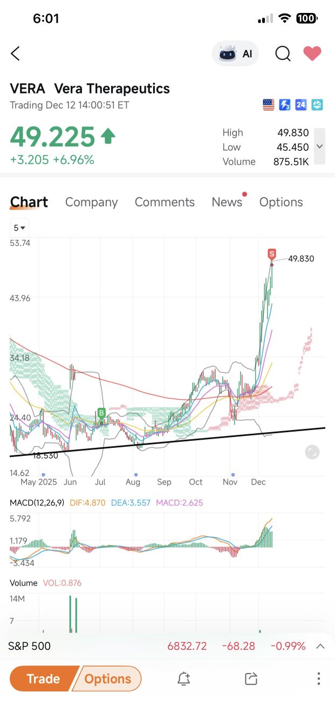Screen dimensions: 335x726
Task: Tap the blue 24-hour trading icon
Action: [301, 105]
